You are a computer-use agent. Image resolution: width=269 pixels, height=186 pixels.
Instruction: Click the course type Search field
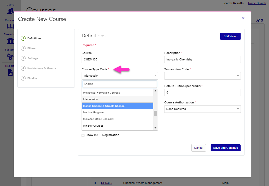pyautogui.click(x=120, y=84)
